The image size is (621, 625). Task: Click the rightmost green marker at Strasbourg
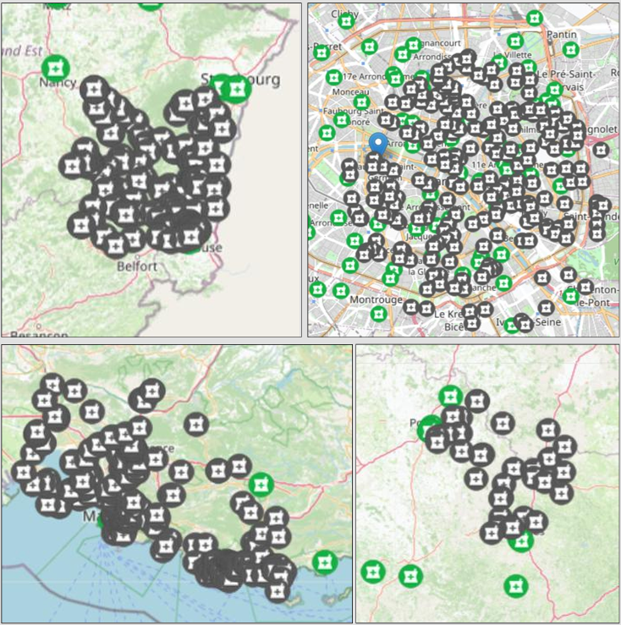pos(238,89)
